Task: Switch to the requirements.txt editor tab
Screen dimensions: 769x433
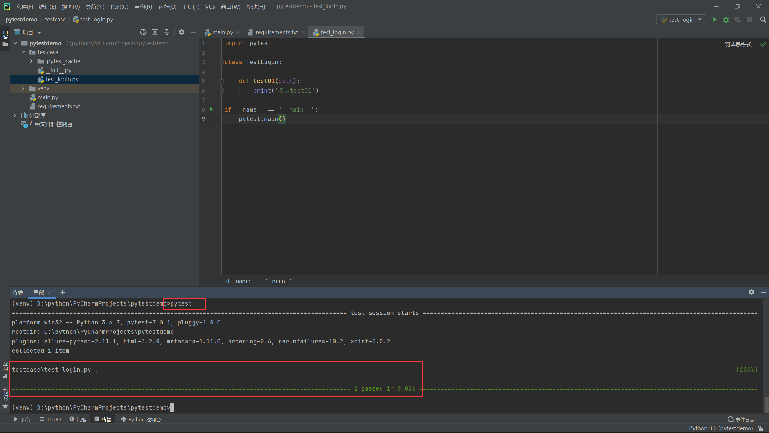Action: [276, 32]
